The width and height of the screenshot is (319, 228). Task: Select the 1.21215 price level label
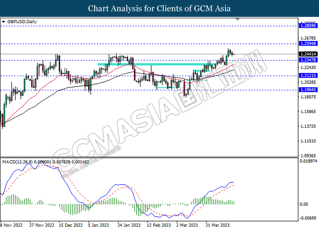click(x=308, y=76)
